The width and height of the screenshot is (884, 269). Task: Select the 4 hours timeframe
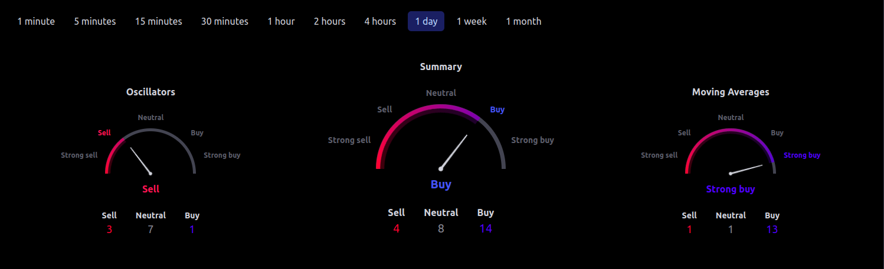tap(380, 21)
